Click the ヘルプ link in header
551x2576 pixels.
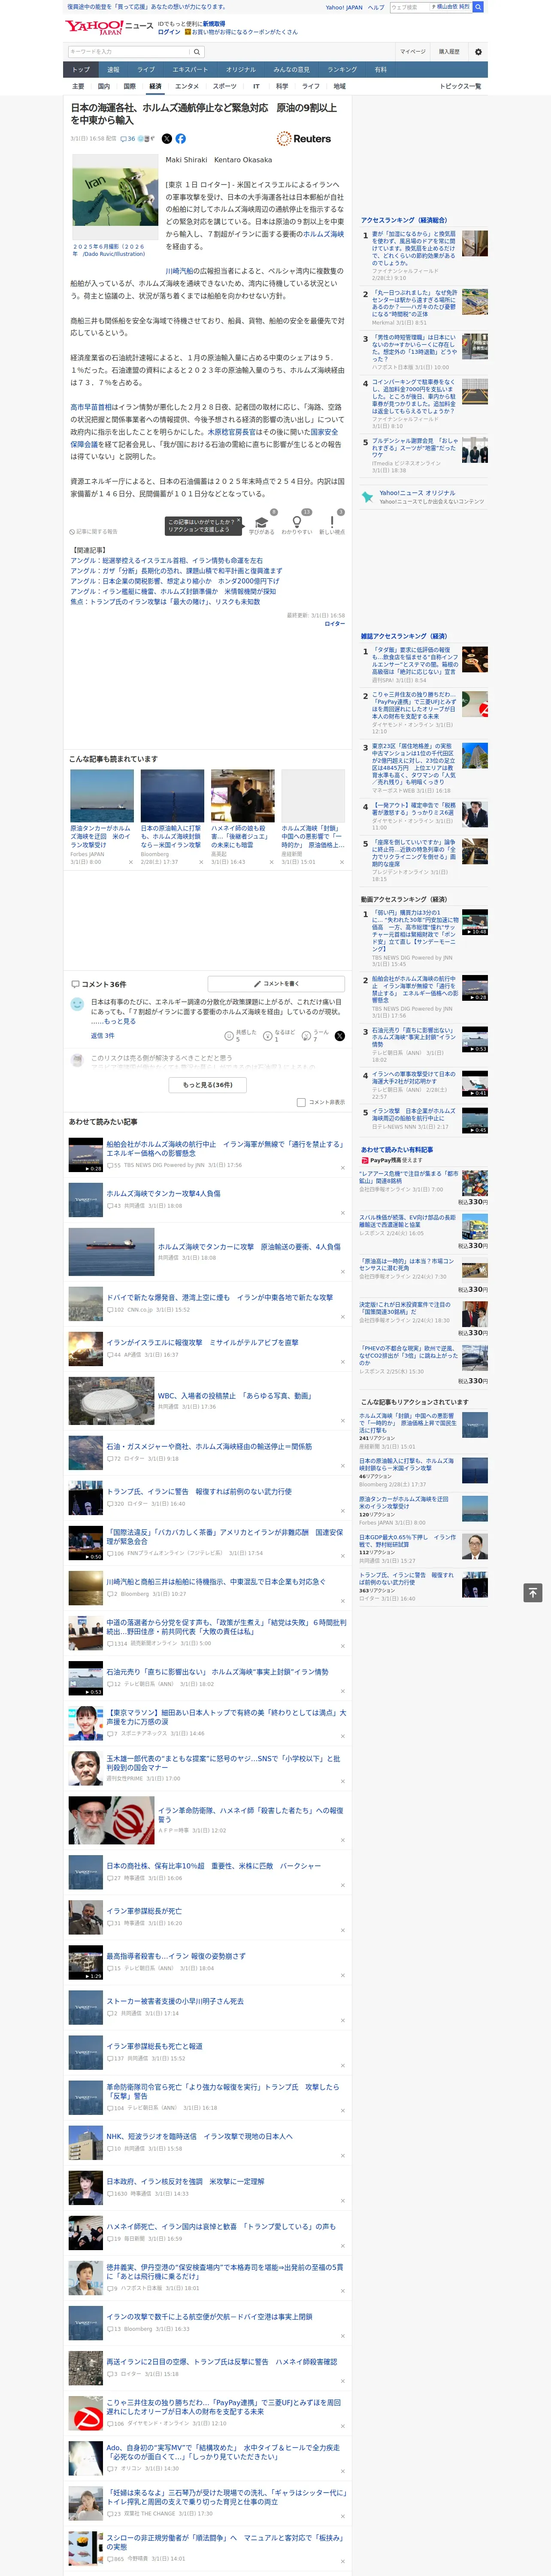tap(376, 7)
